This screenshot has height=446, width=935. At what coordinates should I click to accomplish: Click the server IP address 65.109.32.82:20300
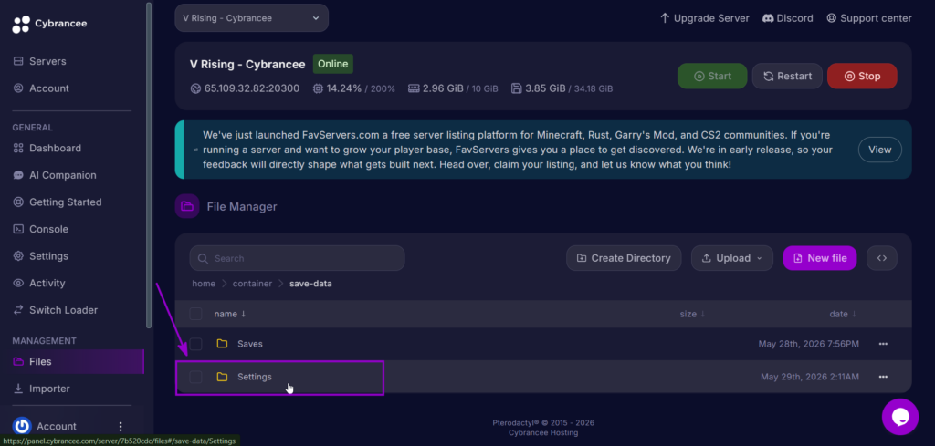(x=252, y=88)
